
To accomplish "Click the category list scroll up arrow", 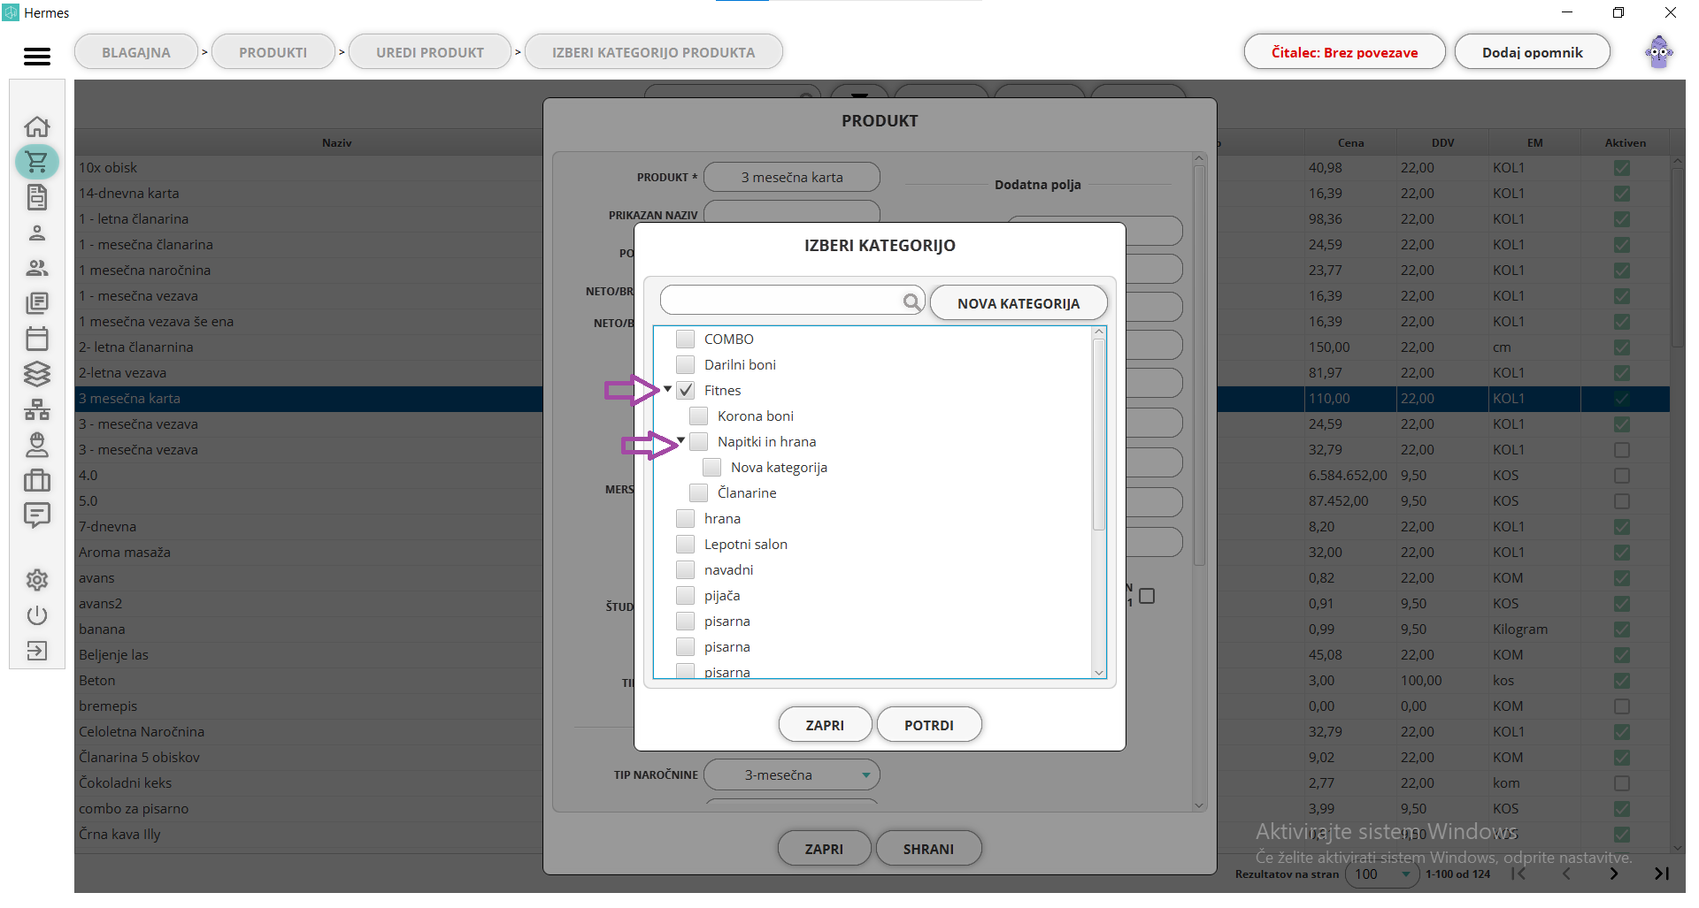I will click(1099, 332).
